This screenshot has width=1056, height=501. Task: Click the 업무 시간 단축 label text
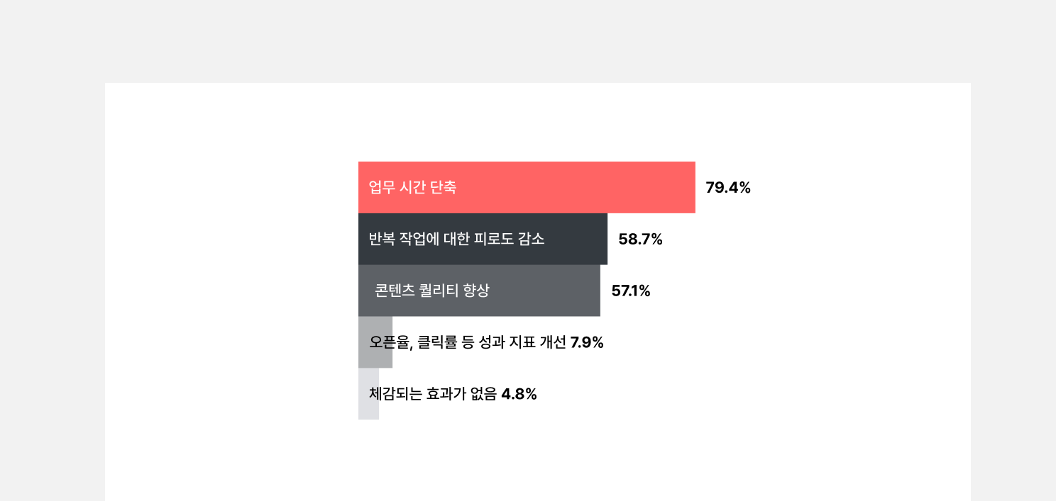coord(412,188)
